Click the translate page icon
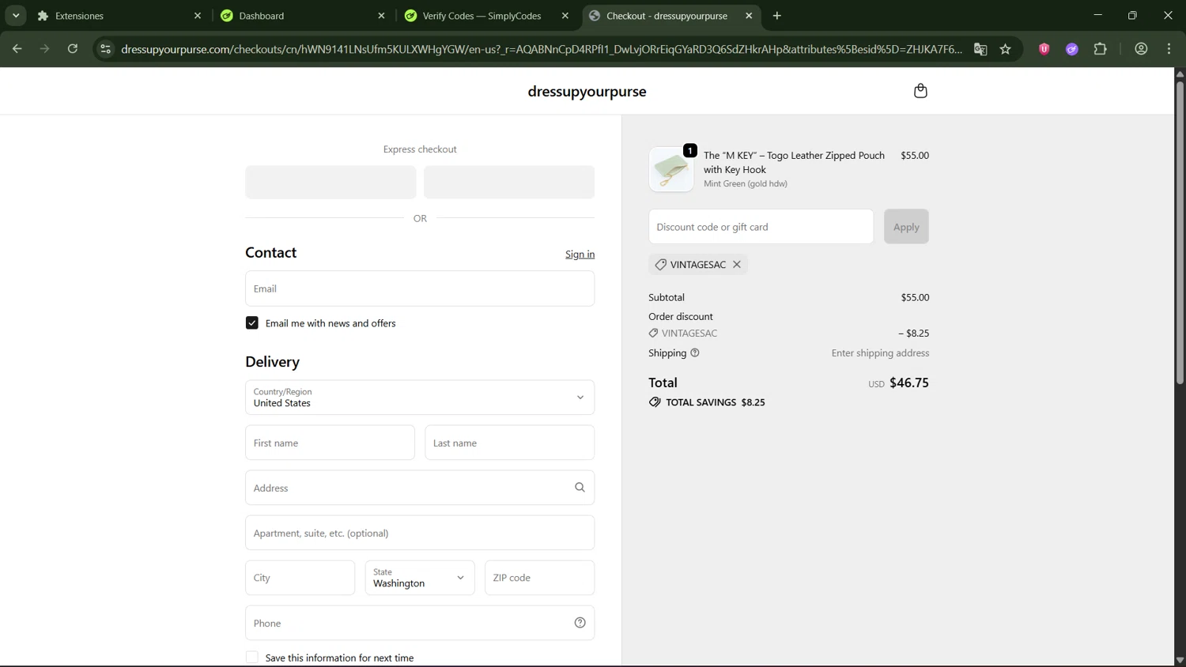Viewport: 1186px width, 667px height. coord(980,49)
